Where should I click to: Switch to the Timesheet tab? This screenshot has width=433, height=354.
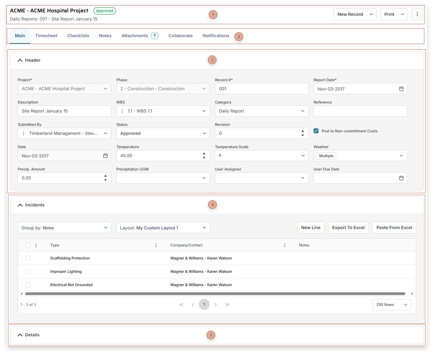tap(46, 36)
